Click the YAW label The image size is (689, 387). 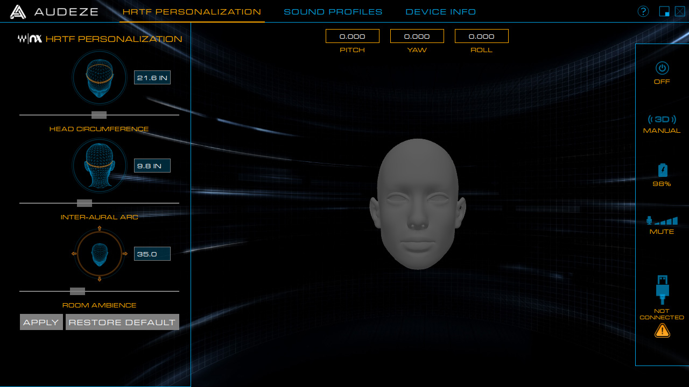[417, 50]
